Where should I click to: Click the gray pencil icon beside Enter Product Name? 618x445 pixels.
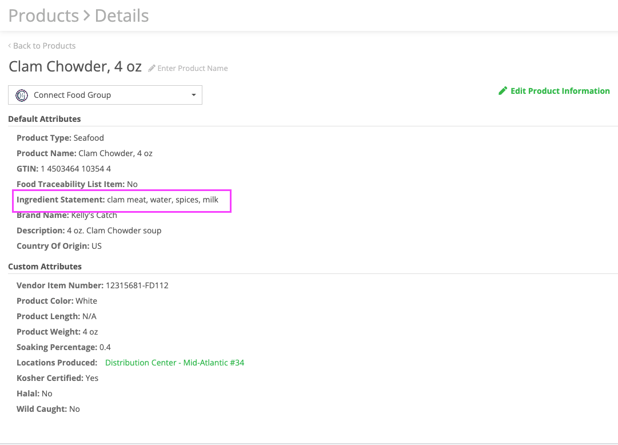click(151, 69)
